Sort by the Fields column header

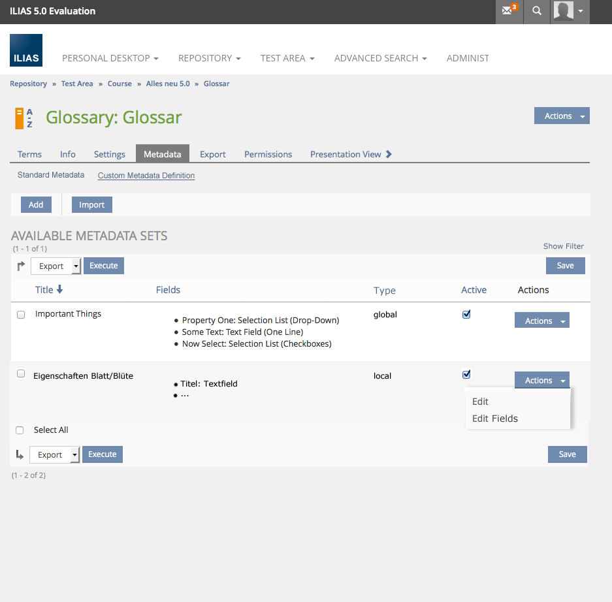click(x=168, y=289)
